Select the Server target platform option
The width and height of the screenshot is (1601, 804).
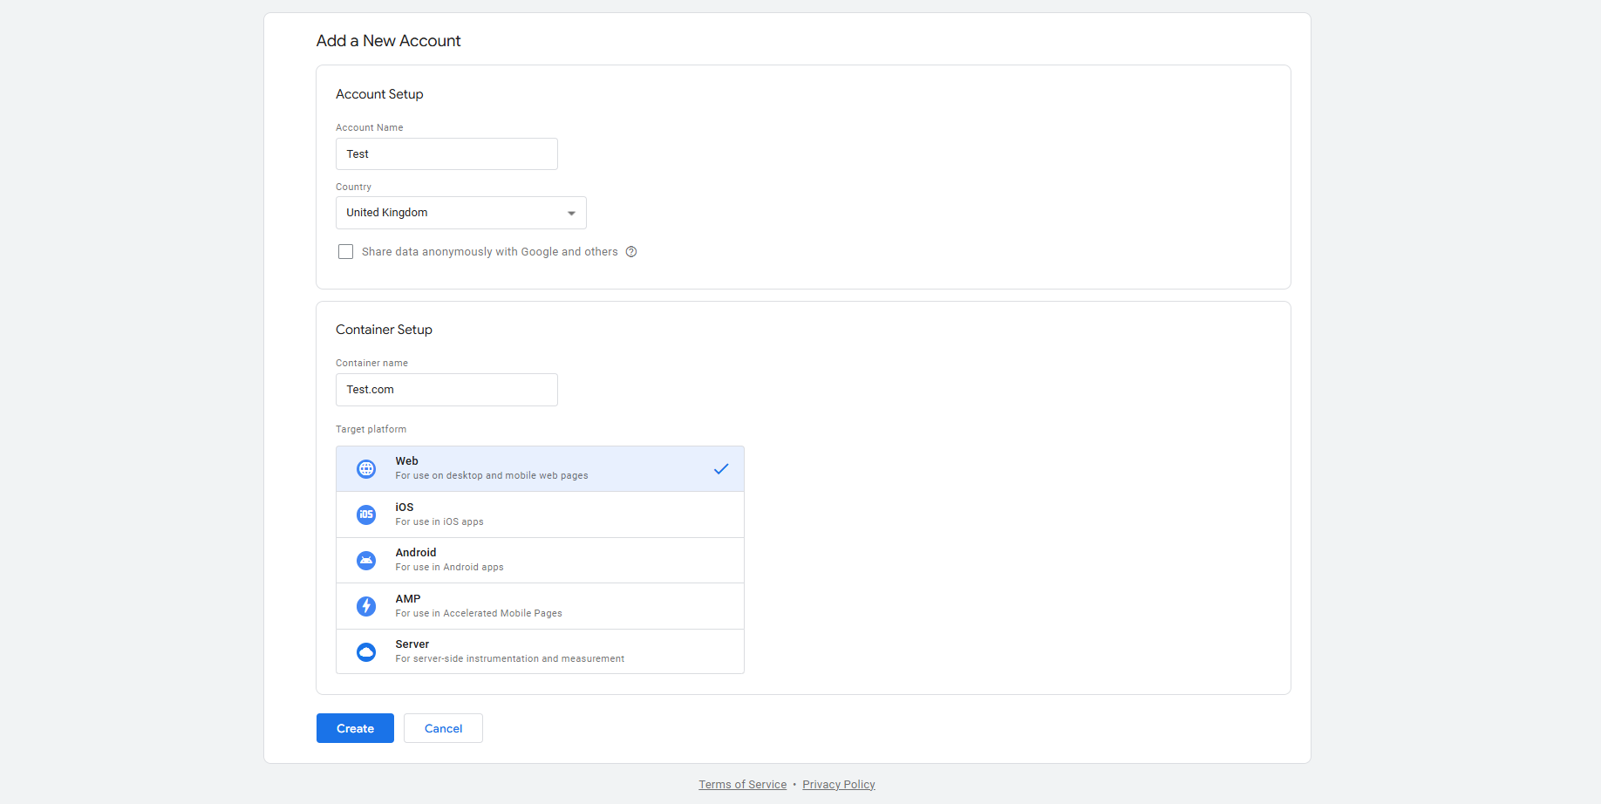click(541, 651)
